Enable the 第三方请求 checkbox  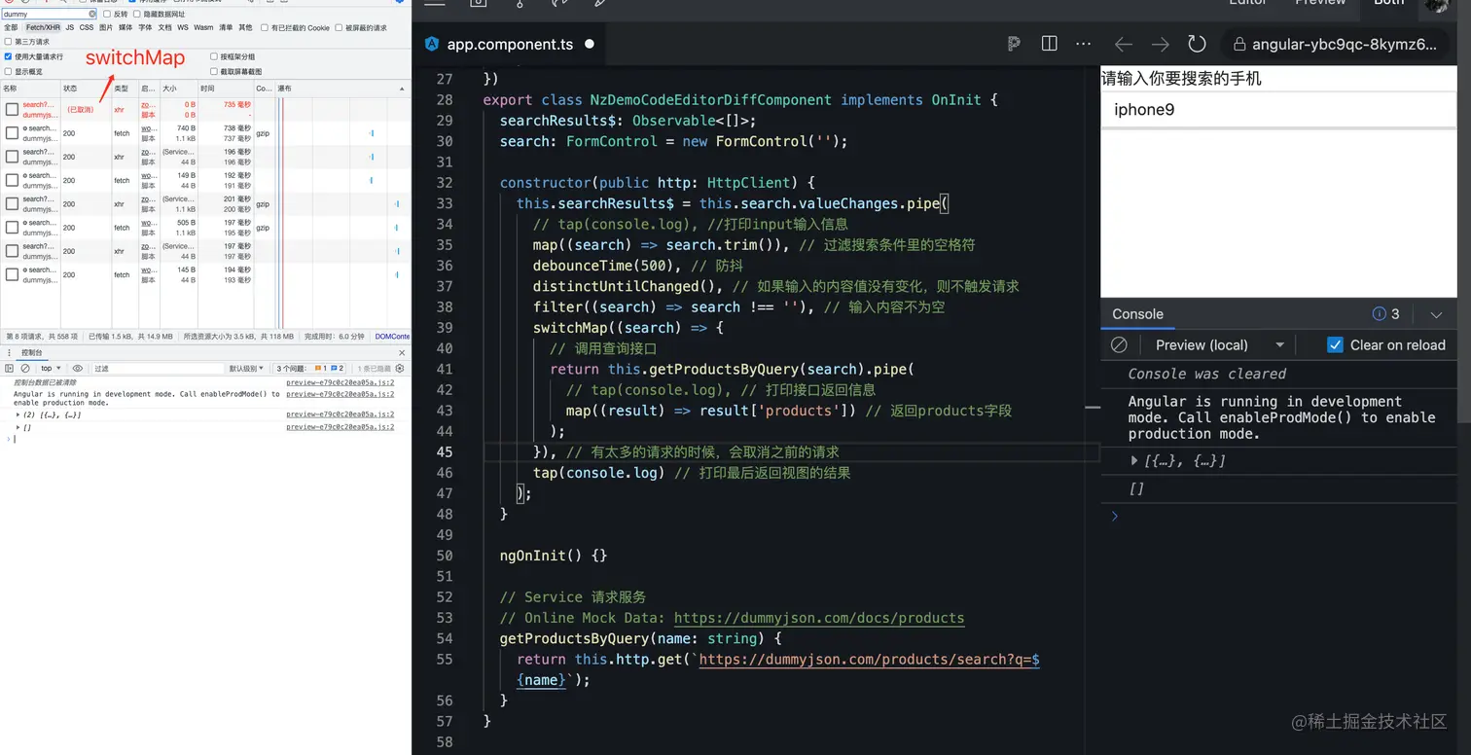(9, 42)
